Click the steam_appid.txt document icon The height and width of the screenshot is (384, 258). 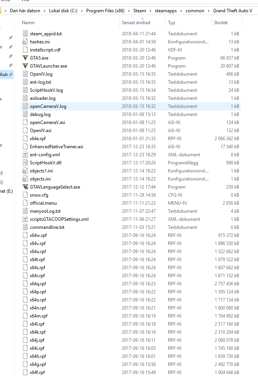pyautogui.click(x=25, y=34)
